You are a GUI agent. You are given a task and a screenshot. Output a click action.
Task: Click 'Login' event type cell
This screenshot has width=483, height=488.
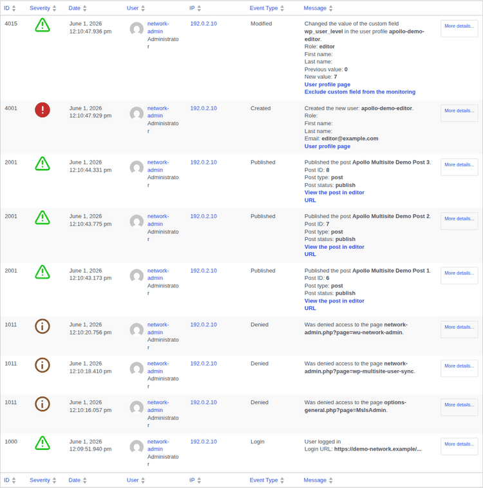click(x=258, y=442)
